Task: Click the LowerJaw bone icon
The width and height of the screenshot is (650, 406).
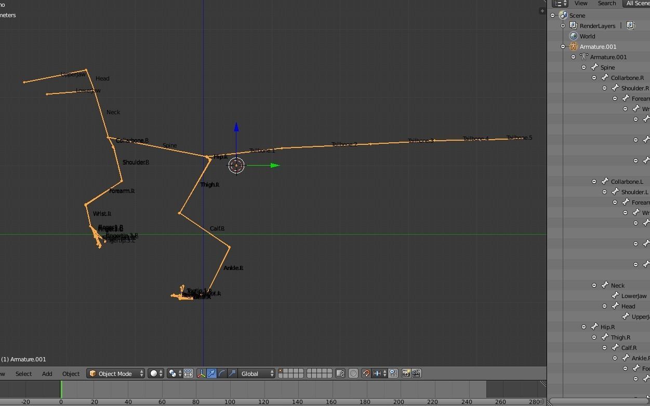Action: point(615,296)
